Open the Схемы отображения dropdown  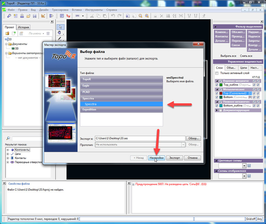[x=244, y=176]
